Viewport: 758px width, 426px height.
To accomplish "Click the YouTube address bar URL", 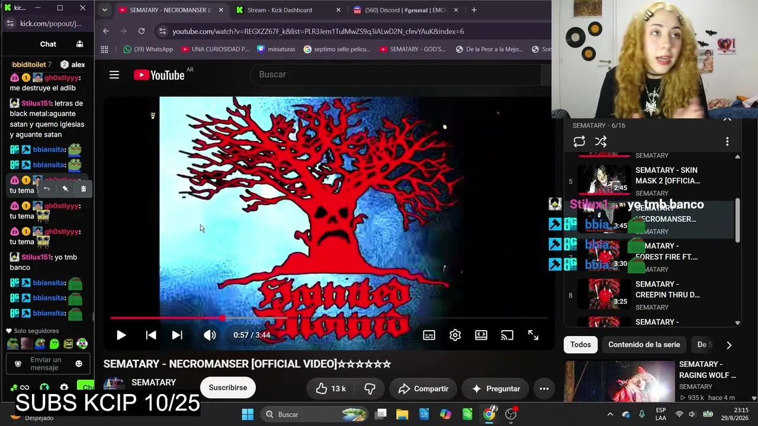I will coord(318,31).
